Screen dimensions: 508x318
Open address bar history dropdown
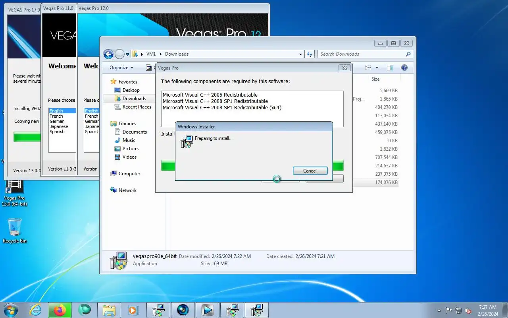click(300, 54)
